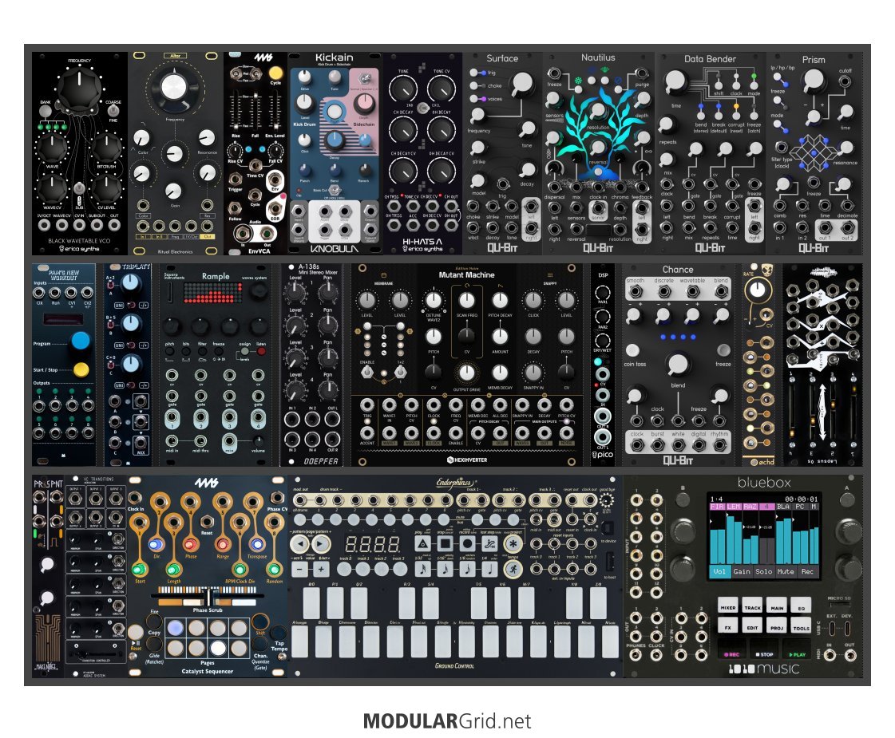
Task: Click the four-digit LED display on Ground Control
Action: coord(374,543)
